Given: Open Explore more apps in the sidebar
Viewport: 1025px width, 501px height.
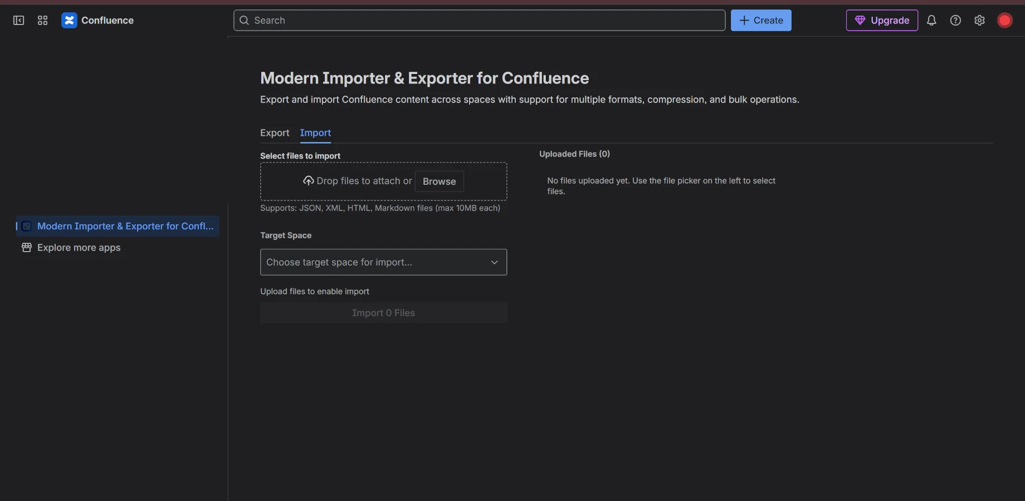Looking at the screenshot, I should [79, 248].
